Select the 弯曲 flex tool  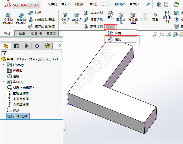click(x=155, y=17)
